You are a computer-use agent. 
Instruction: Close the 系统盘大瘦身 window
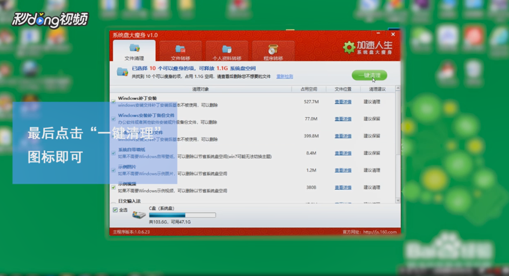tap(393, 34)
